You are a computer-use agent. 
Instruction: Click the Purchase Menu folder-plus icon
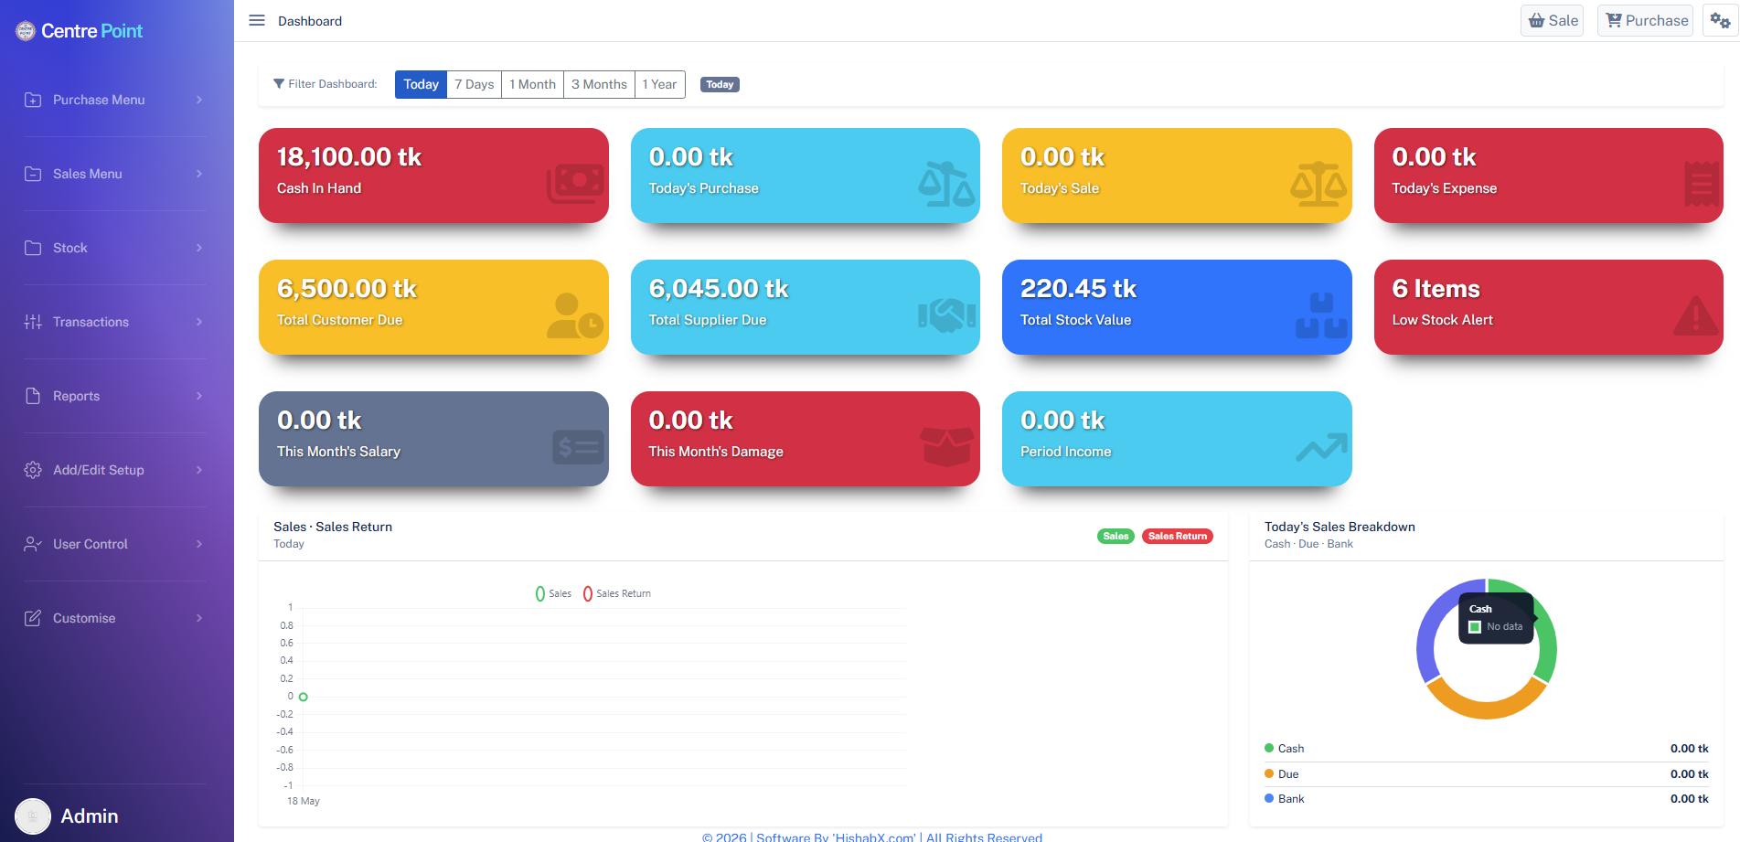pos(33,100)
